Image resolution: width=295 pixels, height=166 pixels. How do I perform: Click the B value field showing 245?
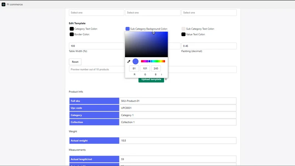click(x=156, y=69)
